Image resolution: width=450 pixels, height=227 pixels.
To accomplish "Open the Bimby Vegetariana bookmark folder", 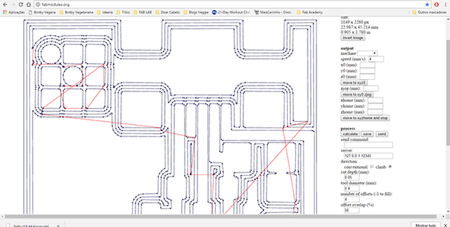I will (x=76, y=12).
